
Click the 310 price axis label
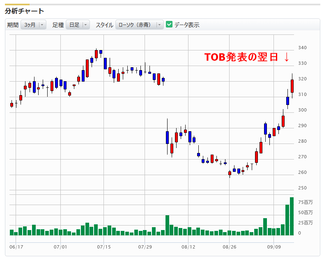click(302, 94)
